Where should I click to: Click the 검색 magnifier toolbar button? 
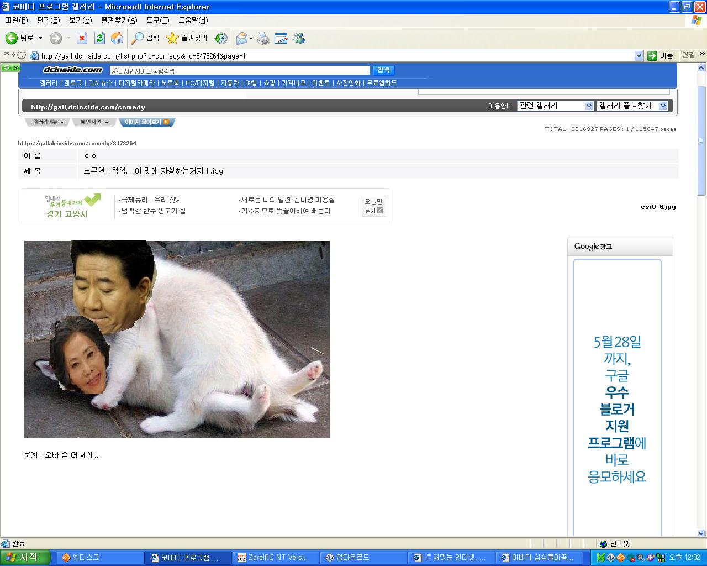pos(138,38)
